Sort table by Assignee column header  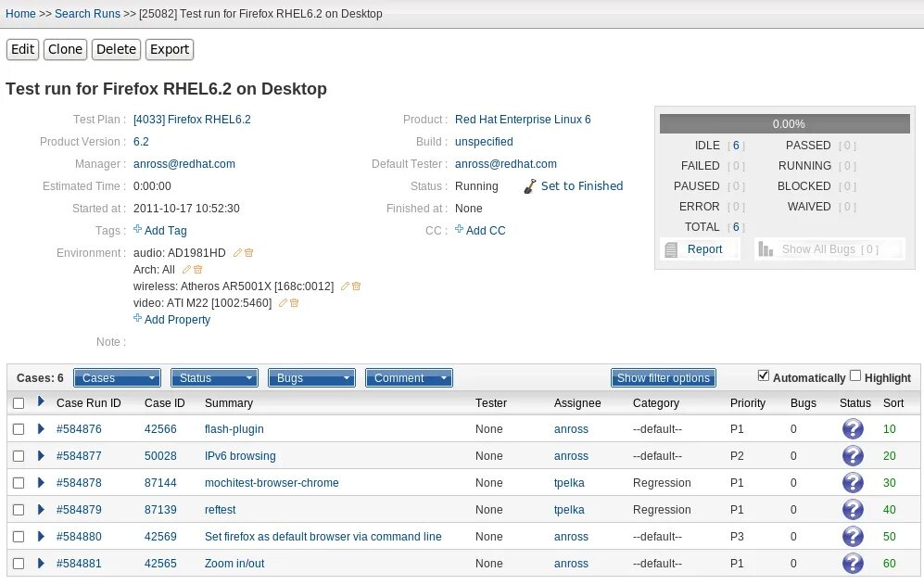coord(577,403)
